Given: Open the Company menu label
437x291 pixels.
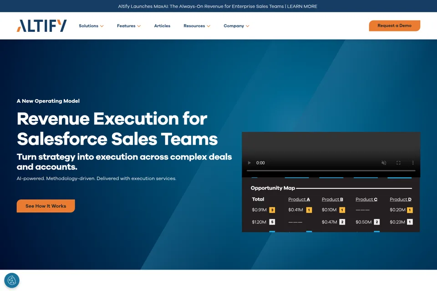Looking at the screenshot, I should [234, 26].
